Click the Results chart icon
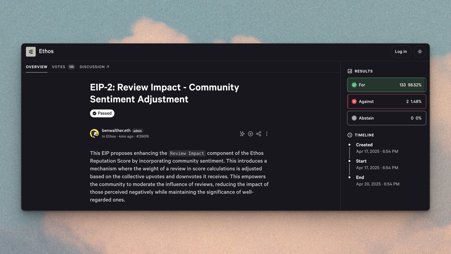 pos(350,71)
